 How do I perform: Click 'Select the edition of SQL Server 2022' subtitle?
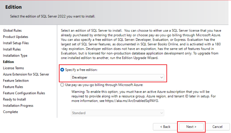coord(53,16)
